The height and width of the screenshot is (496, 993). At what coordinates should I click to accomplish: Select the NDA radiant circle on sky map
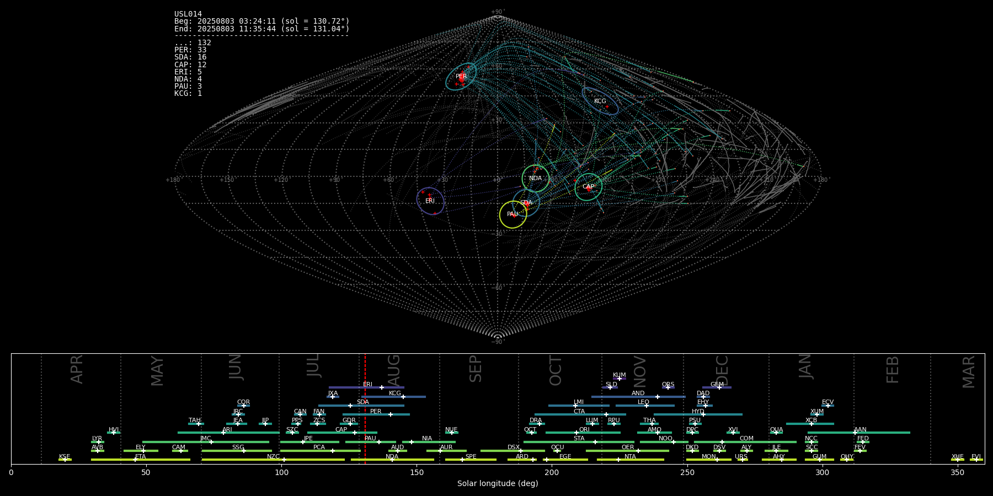click(x=536, y=179)
